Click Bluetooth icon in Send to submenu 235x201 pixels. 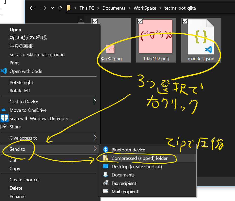point(106,149)
